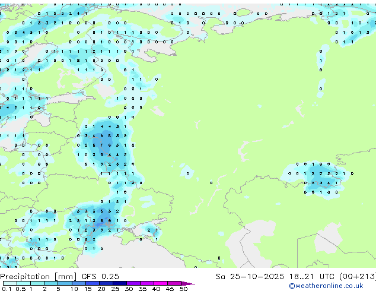376x291 pixels.
Task: Open the weatheronline.co.uk copyright link
Action: pos(326,286)
